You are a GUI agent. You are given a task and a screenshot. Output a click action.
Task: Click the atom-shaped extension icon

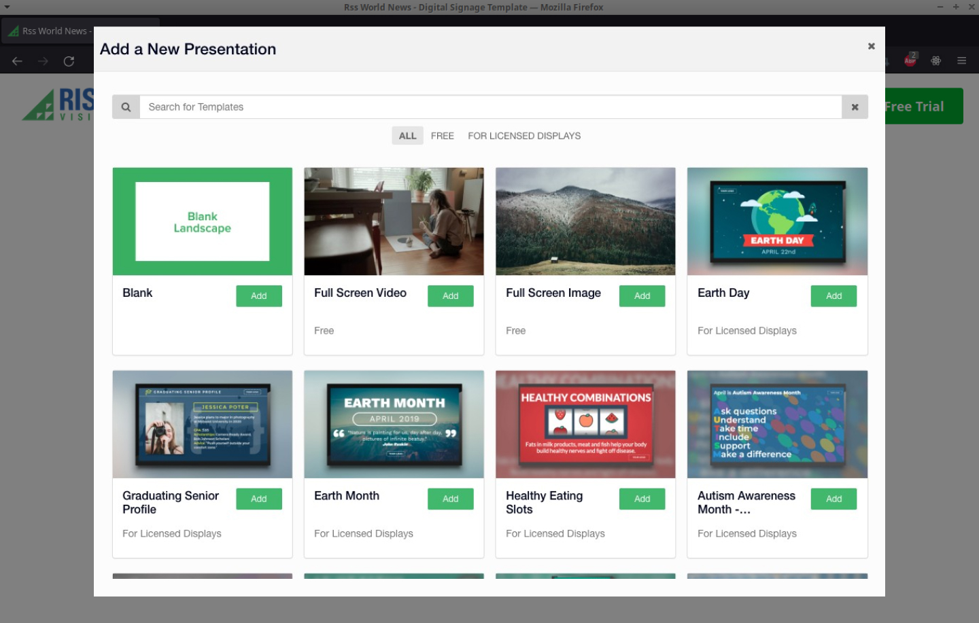[x=936, y=60]
